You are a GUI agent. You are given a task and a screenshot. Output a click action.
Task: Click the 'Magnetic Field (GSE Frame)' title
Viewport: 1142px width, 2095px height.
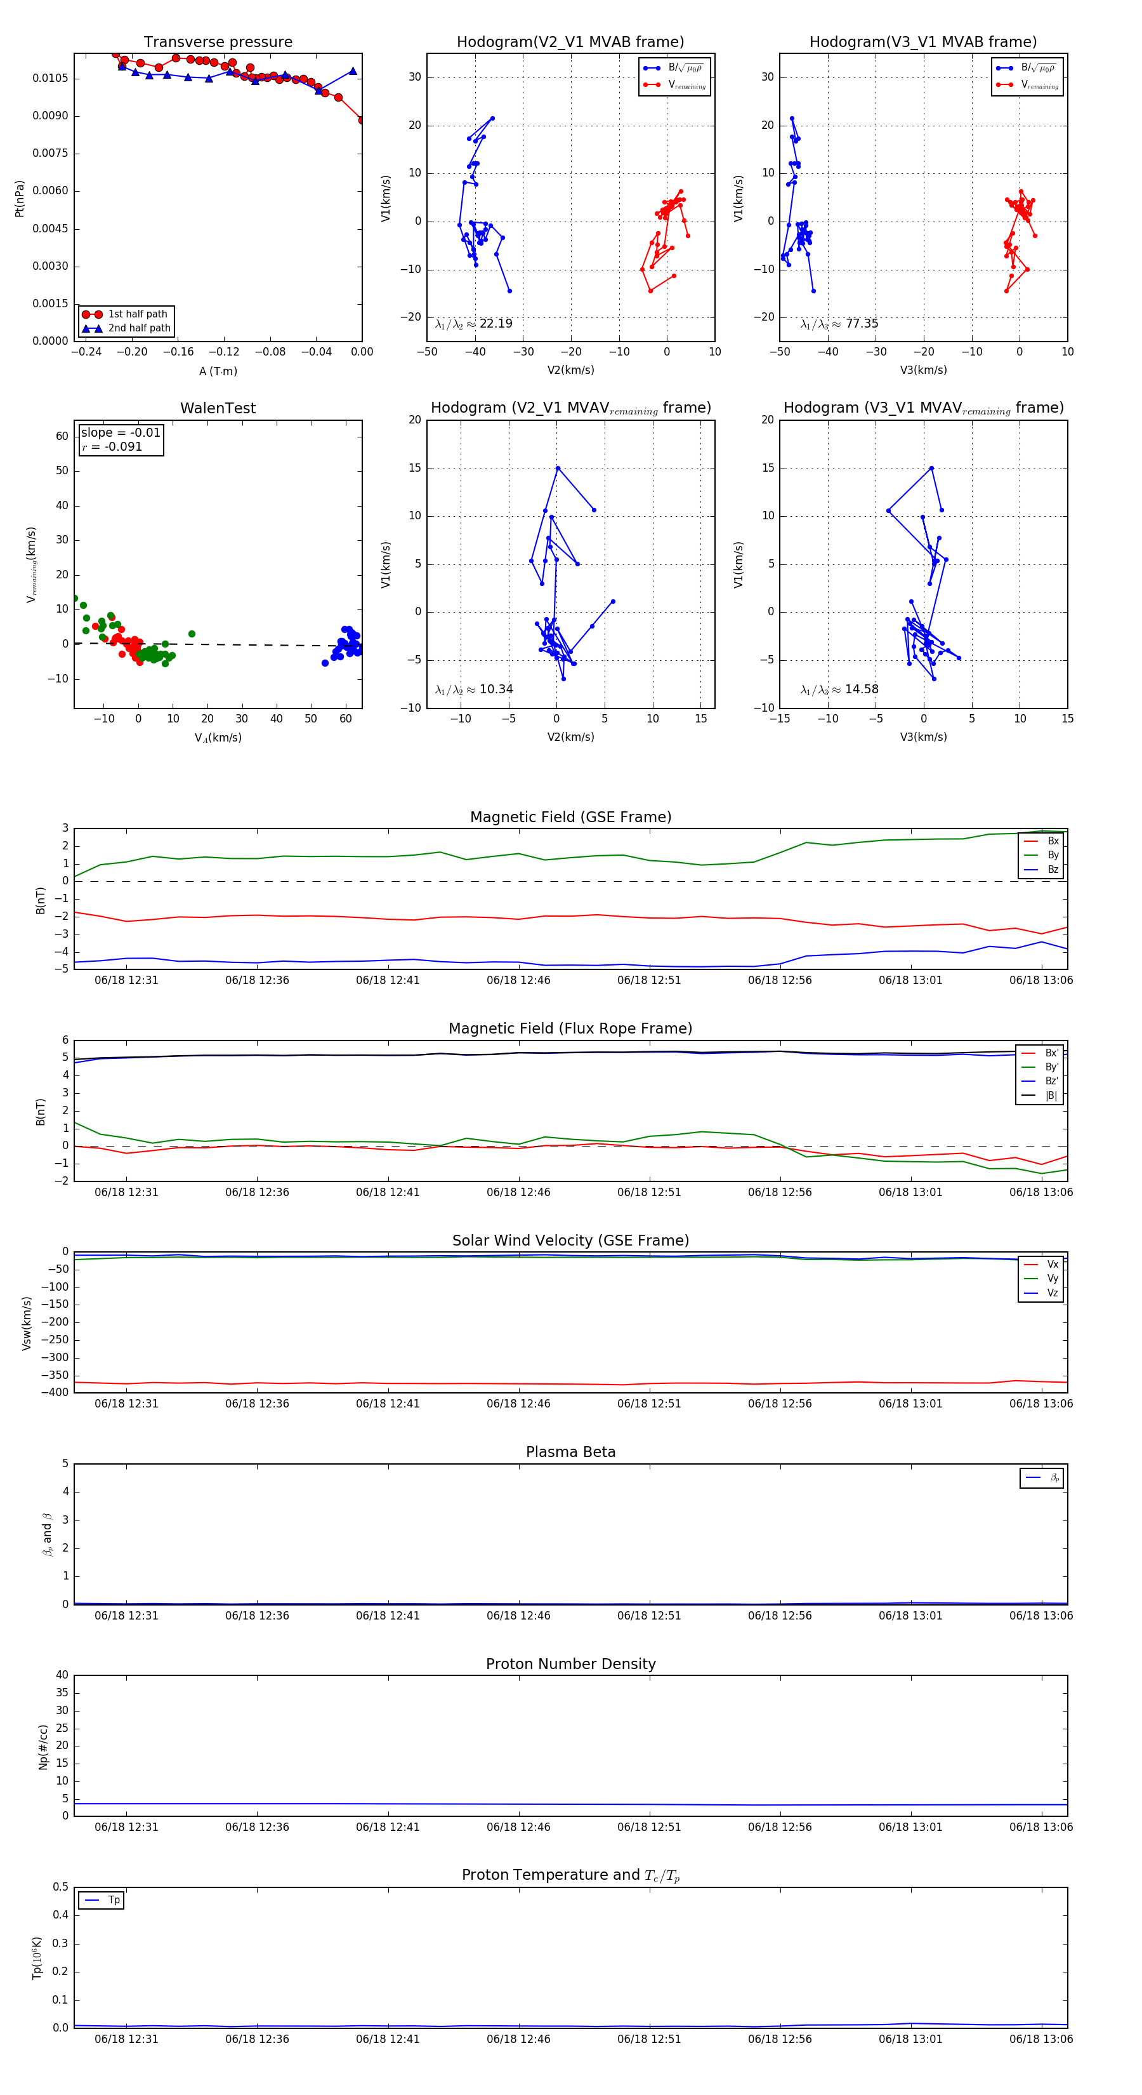point(570,817)
